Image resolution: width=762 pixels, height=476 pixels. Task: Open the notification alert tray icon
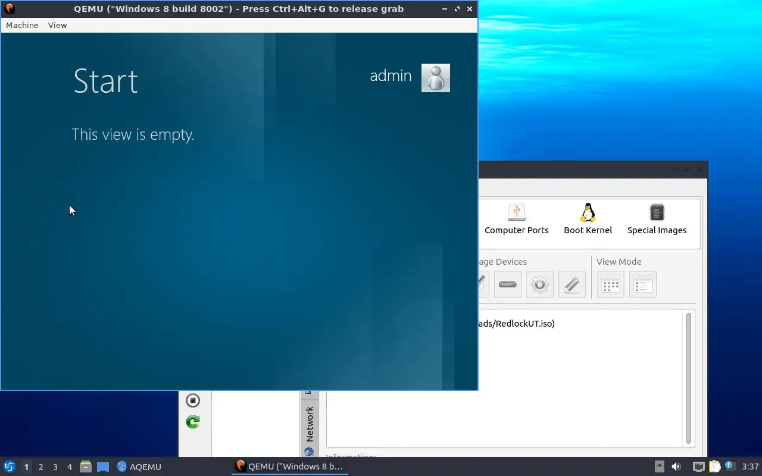(729, 466)
